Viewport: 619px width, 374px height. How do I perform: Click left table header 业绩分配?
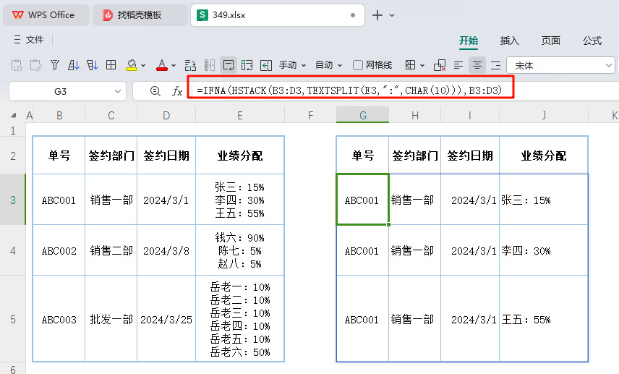(240, 156)
